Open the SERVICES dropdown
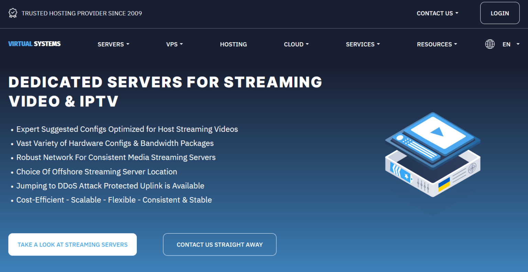The width and height of the screenshot is (528, 272). pyautogui.click(x=363, y=44)
